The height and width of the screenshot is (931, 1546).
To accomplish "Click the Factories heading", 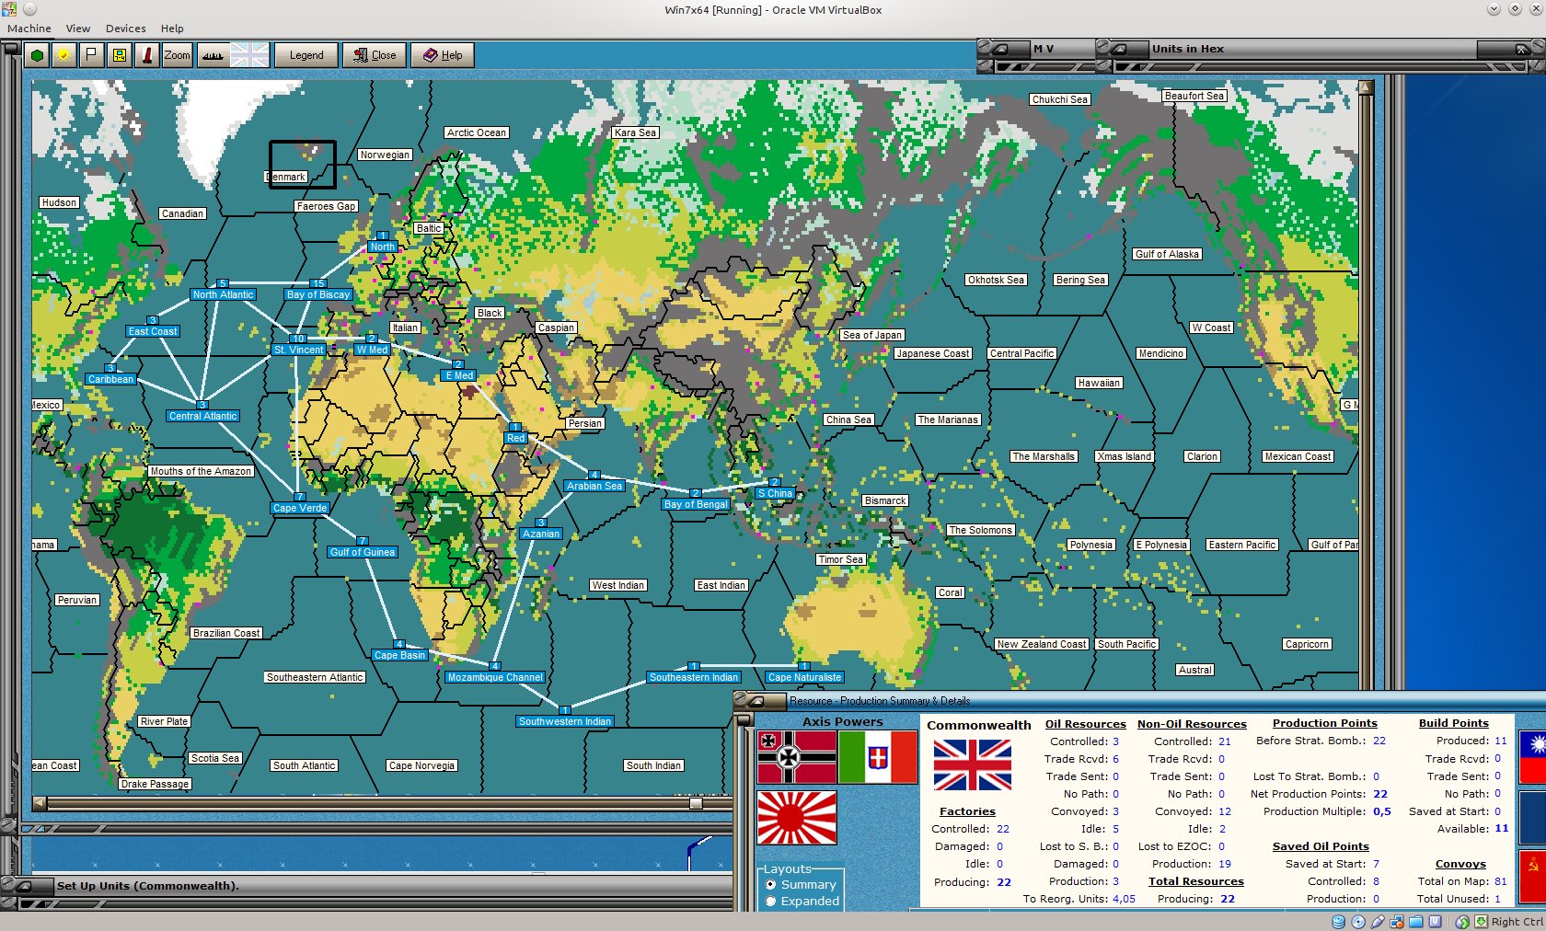I will coord(967,811).
